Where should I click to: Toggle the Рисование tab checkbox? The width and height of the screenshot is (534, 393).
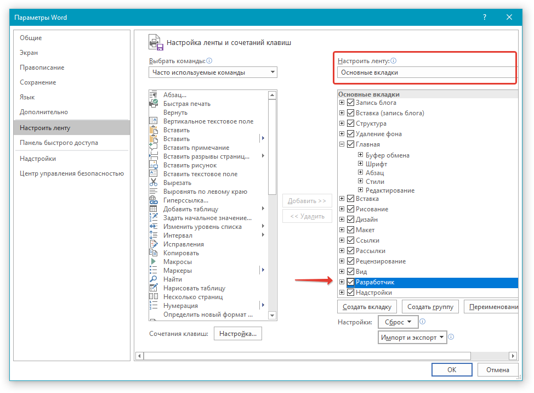[351, 209]
